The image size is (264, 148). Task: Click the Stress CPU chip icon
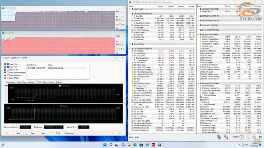pos(5,64)
